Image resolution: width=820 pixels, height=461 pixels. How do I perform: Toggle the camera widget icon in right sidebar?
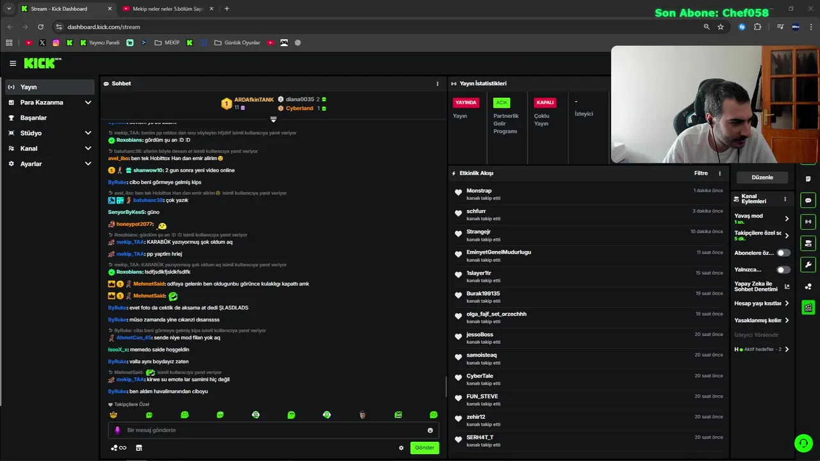pyautogui.click(x=808, y=243)
